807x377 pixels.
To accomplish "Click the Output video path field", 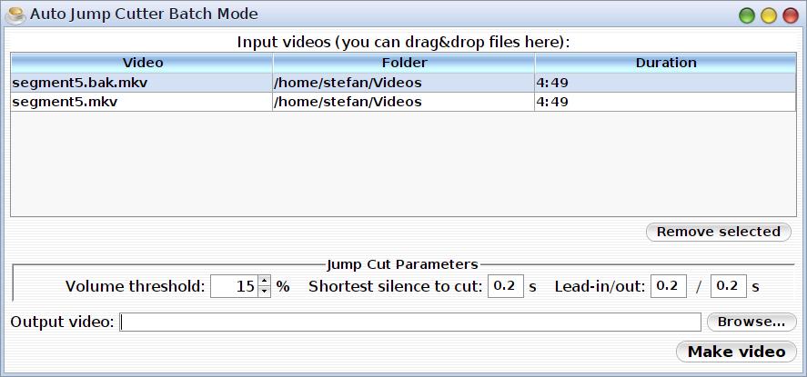I will pos(410,322).
